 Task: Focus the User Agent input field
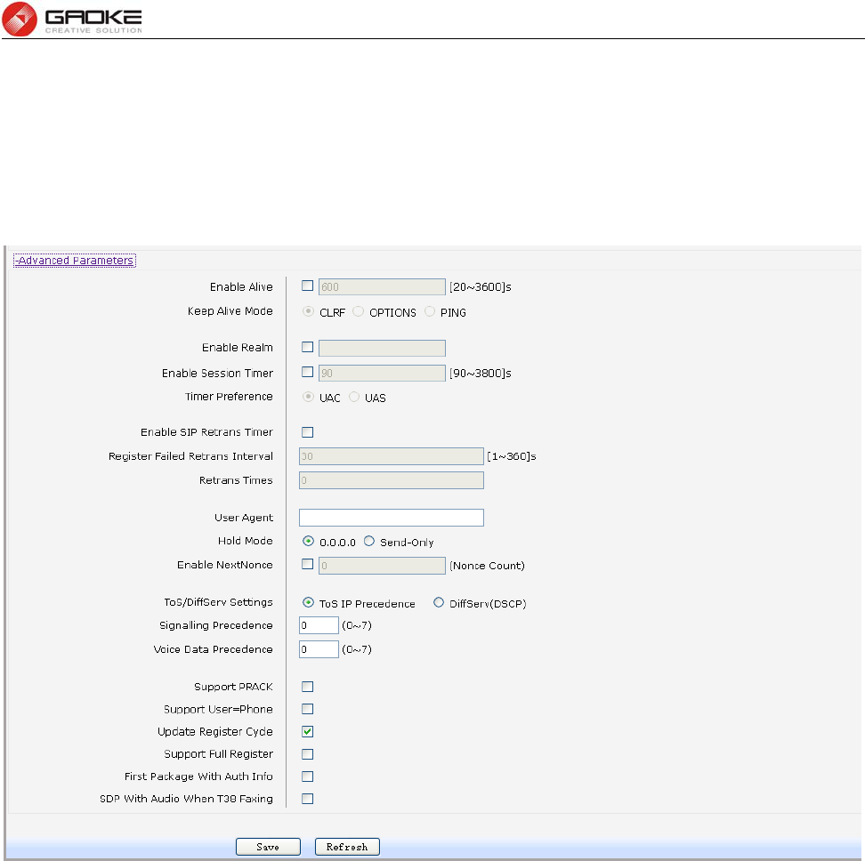(392, 518)
